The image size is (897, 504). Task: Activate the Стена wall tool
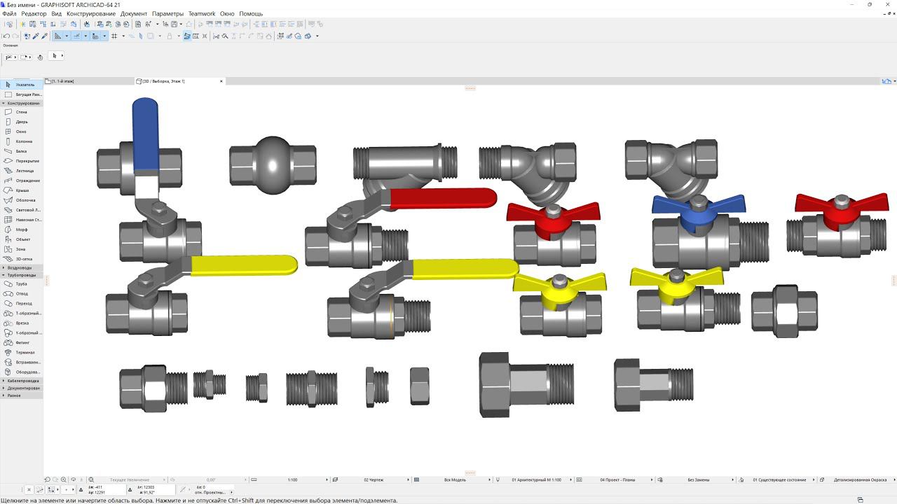point(21,112)
